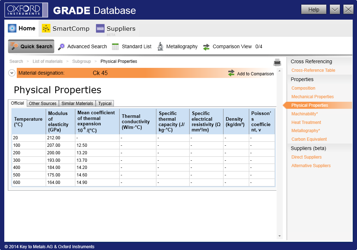Open the Alternative Suppliers link

311,166
